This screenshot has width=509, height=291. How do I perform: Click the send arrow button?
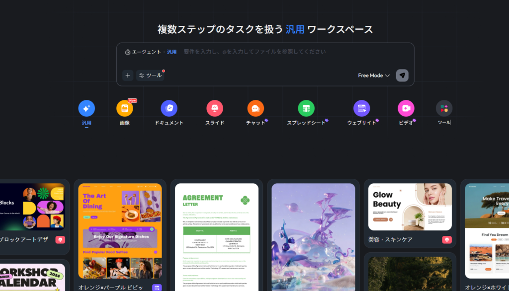402,75
